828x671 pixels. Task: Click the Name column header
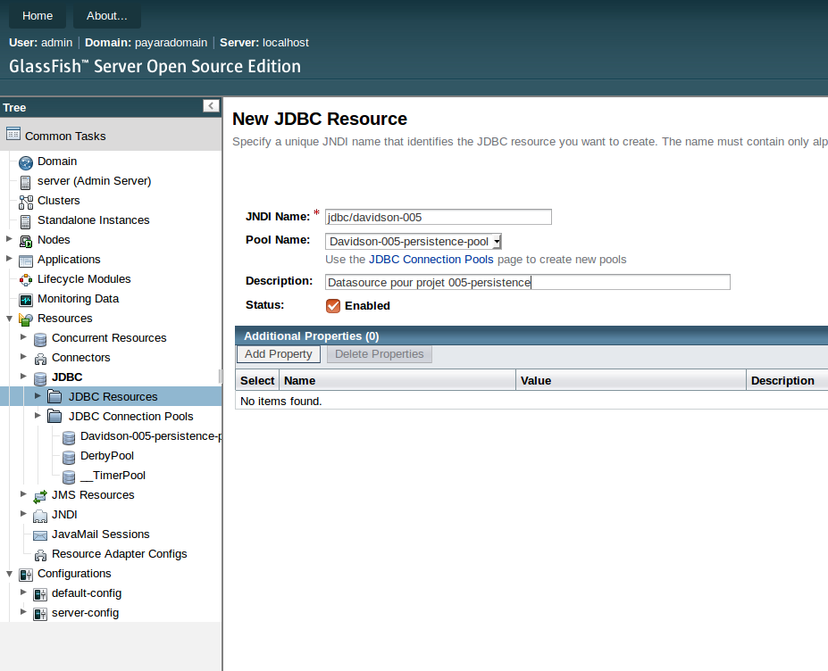click(x=397, y=380)
